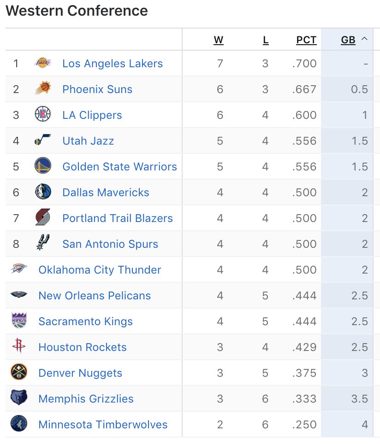Image resolution: width=380 pixels, height=444 pixels.
Task: Click the Memphis Grizzlies logo
Action: tap(19, 398)
